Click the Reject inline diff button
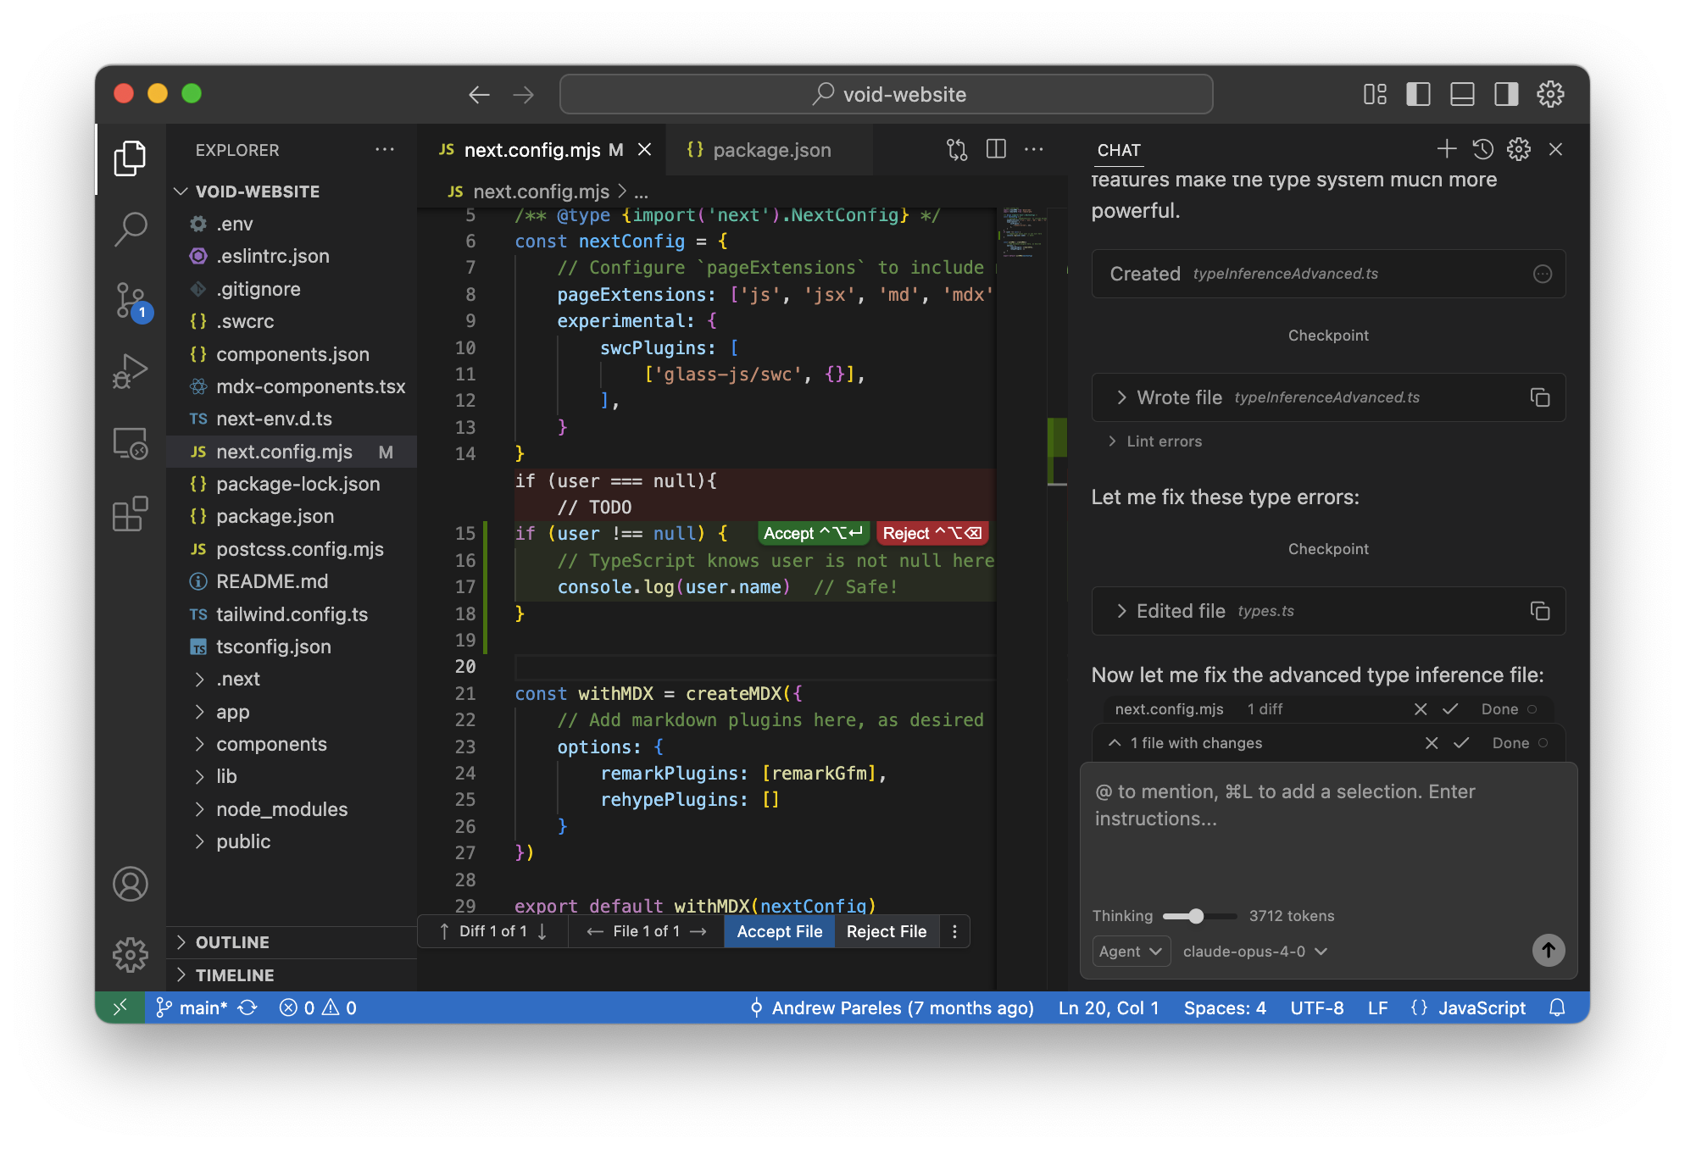Screen dimensions: 1685x1149 (931, 533)
